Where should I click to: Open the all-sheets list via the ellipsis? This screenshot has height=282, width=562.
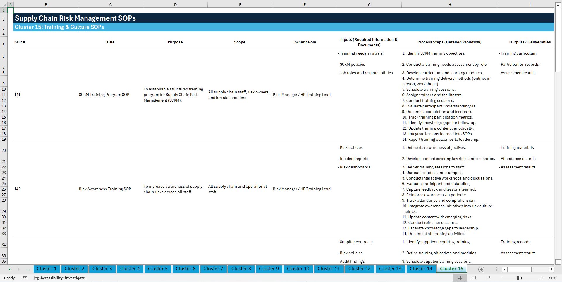28,269
